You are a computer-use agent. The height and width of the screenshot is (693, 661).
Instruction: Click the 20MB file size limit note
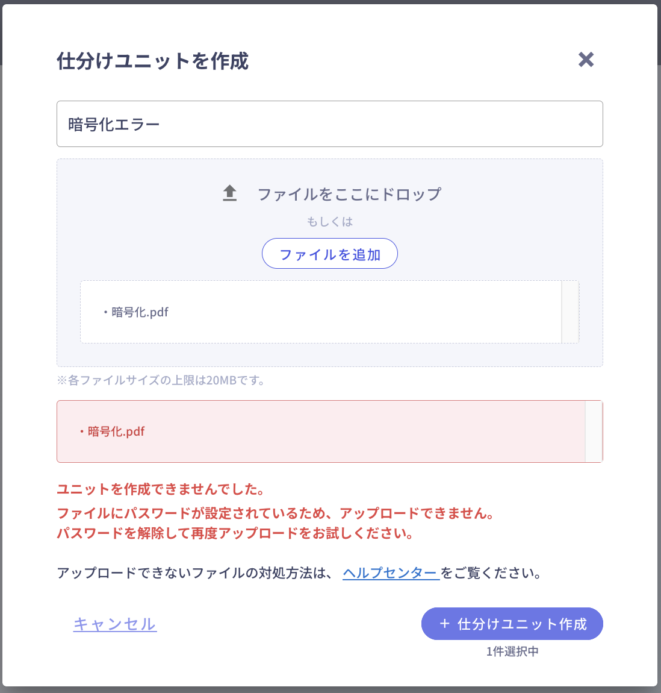(161, 380)
